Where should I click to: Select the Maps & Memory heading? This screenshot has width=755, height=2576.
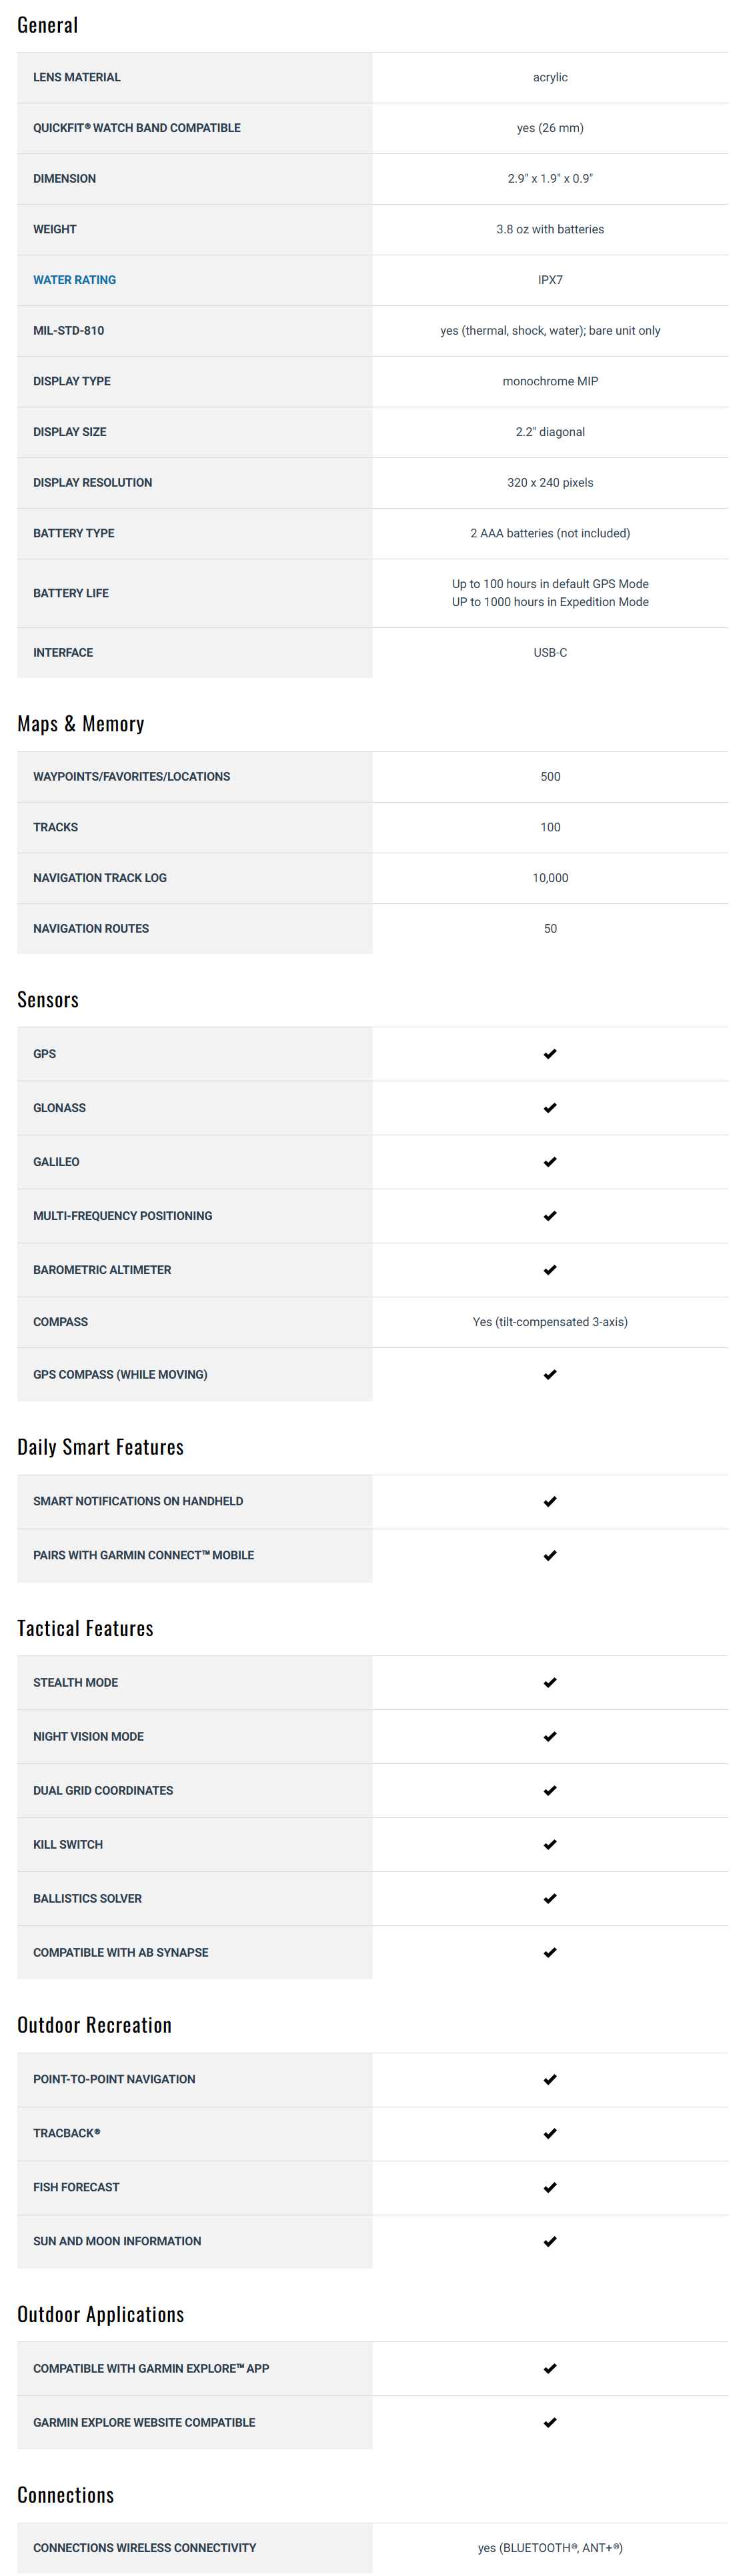(80, 724)
